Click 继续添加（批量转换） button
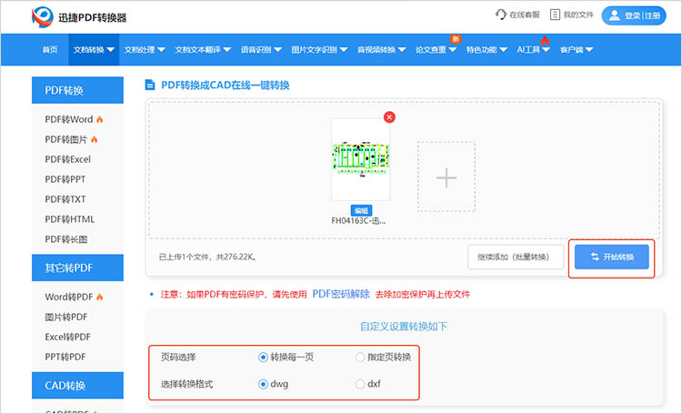 pyautogui.click(x=516, y=257)
